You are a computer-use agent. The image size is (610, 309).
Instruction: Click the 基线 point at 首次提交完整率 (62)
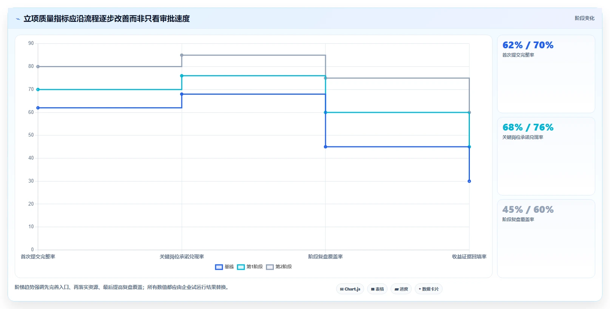click(x=38, y=108)
